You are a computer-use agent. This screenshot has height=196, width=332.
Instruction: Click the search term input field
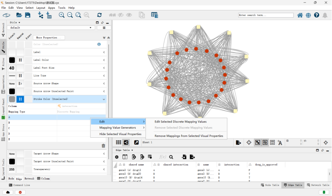(x=266, y=15)
